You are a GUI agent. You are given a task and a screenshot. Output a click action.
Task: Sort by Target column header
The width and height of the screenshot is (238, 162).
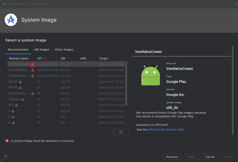coord(112,58)
